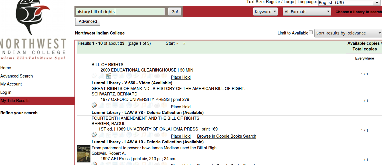Click the Lummi Library - LAW # 10 - Deloria Collection line
The height and width of the screenshot is (165, 382).
coord(147,142)
